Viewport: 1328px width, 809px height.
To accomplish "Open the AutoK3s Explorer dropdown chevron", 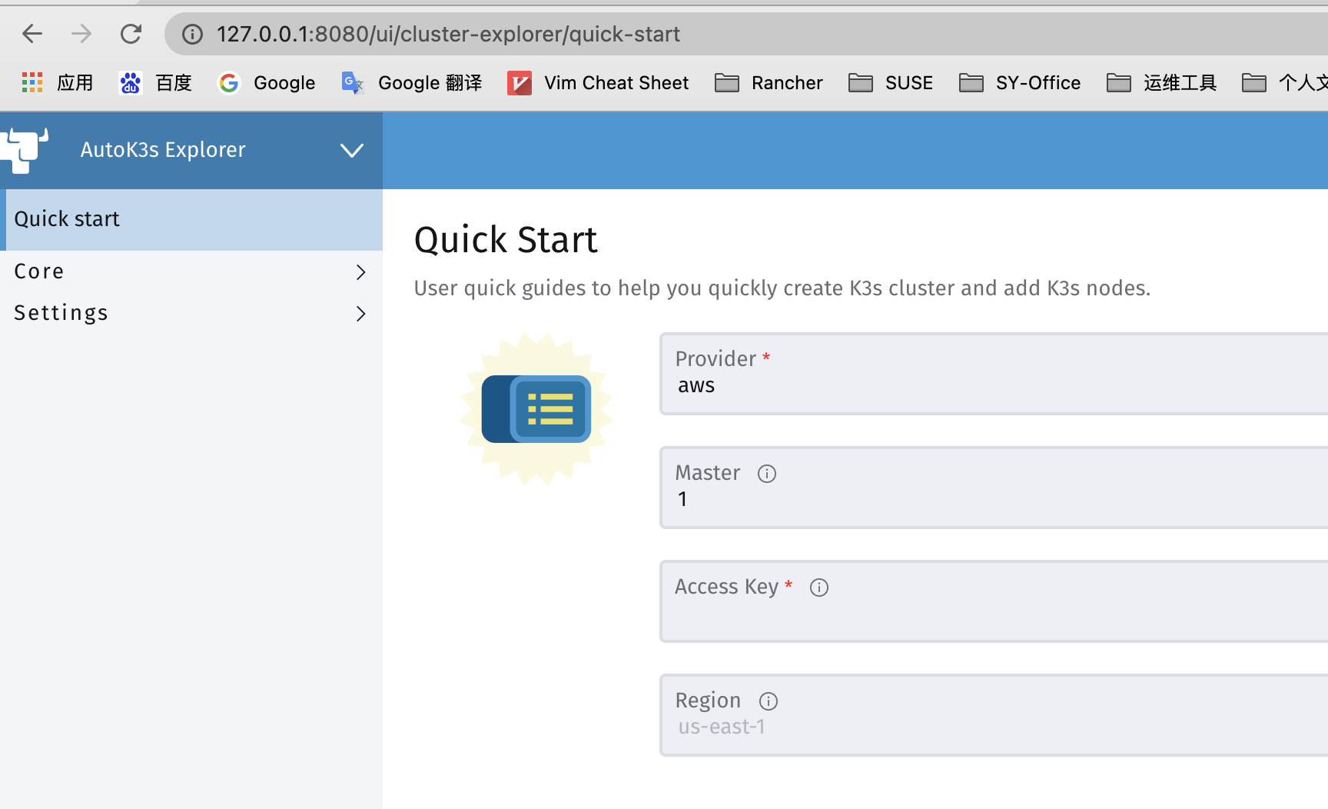I will pos(352,150).
